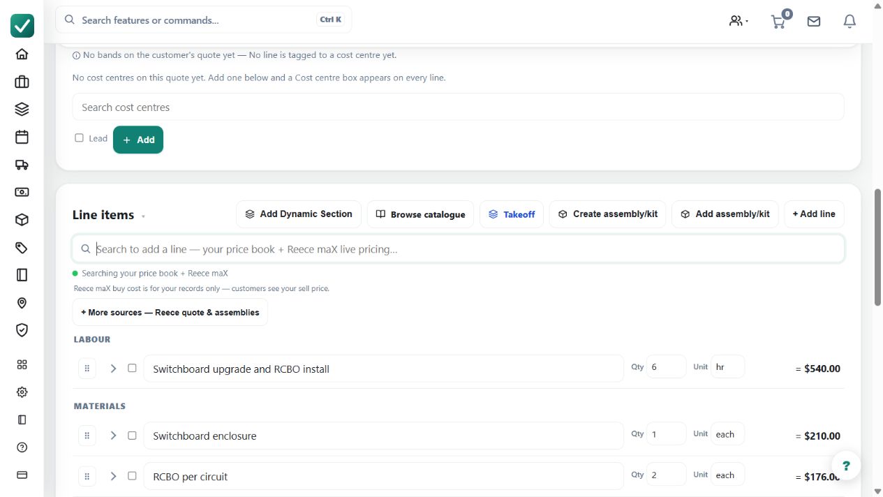Open the calendar icon in the sidebar
883x497 pixels.
[x=22, y=137]
